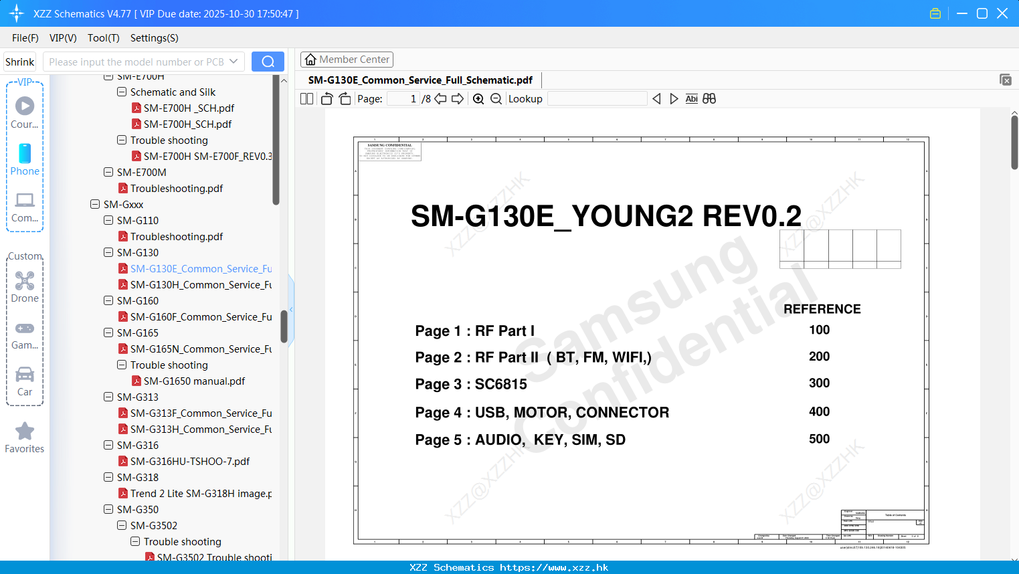
Task: Toggle the Abi match-case icon
Action: [692, 98]
